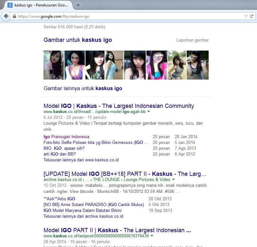Screen dimensions: 257x247
Task: Click the browser back arrow button
Action: (6, 16)
